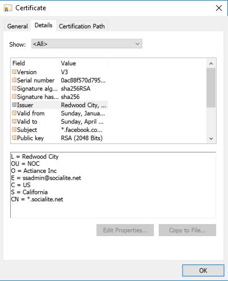Click the certificate icon in title bar

click(8, 8)
